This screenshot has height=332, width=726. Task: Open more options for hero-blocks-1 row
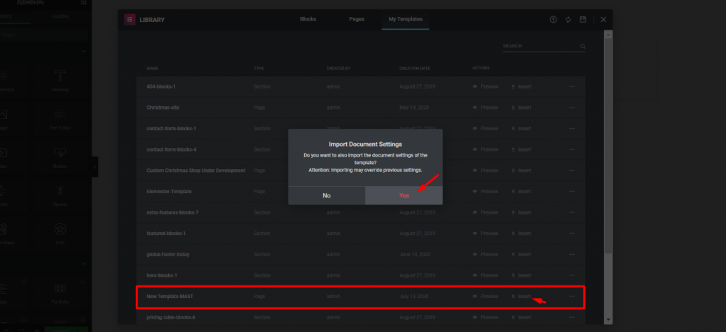coord(571,275)
